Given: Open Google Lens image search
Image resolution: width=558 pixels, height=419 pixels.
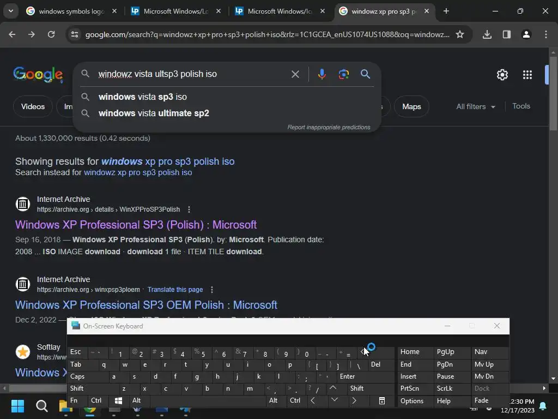Looking at the screenshot, I should point(343,74).
